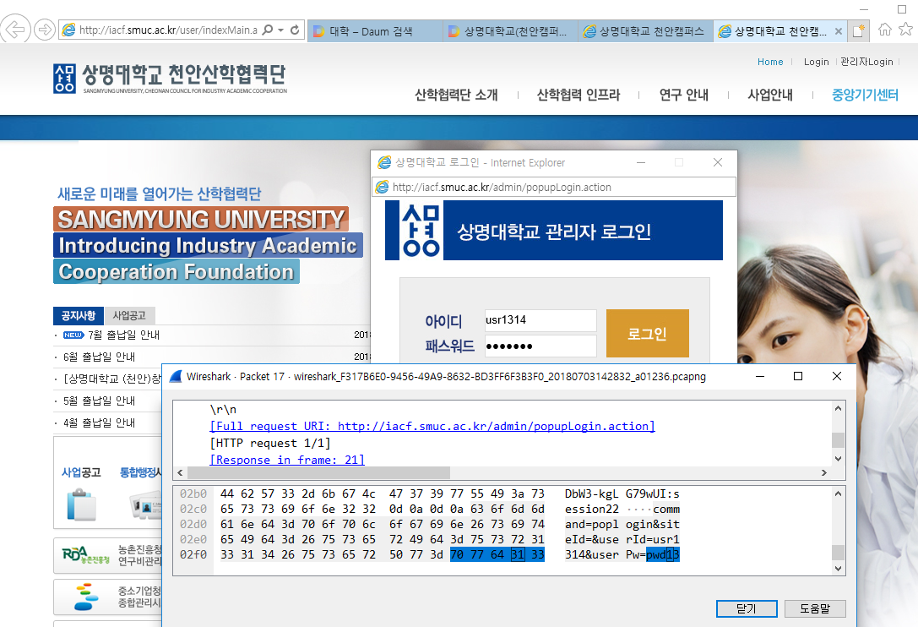Go back with the browser Back arrow
This screenshot has width=918, height=627.
coord(14,29)
